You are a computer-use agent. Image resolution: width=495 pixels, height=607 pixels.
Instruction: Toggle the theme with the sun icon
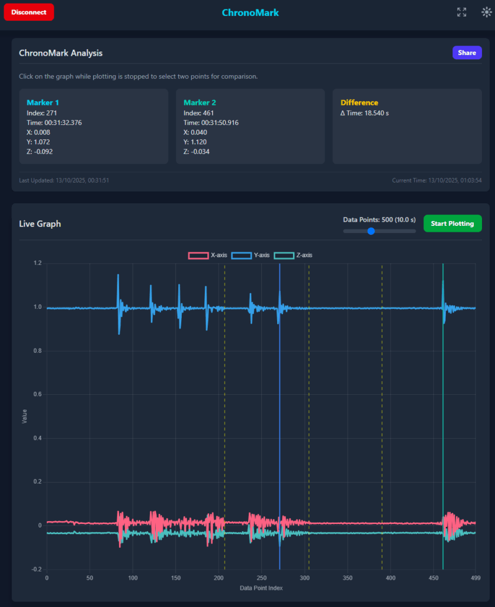[x=486, y=12]
